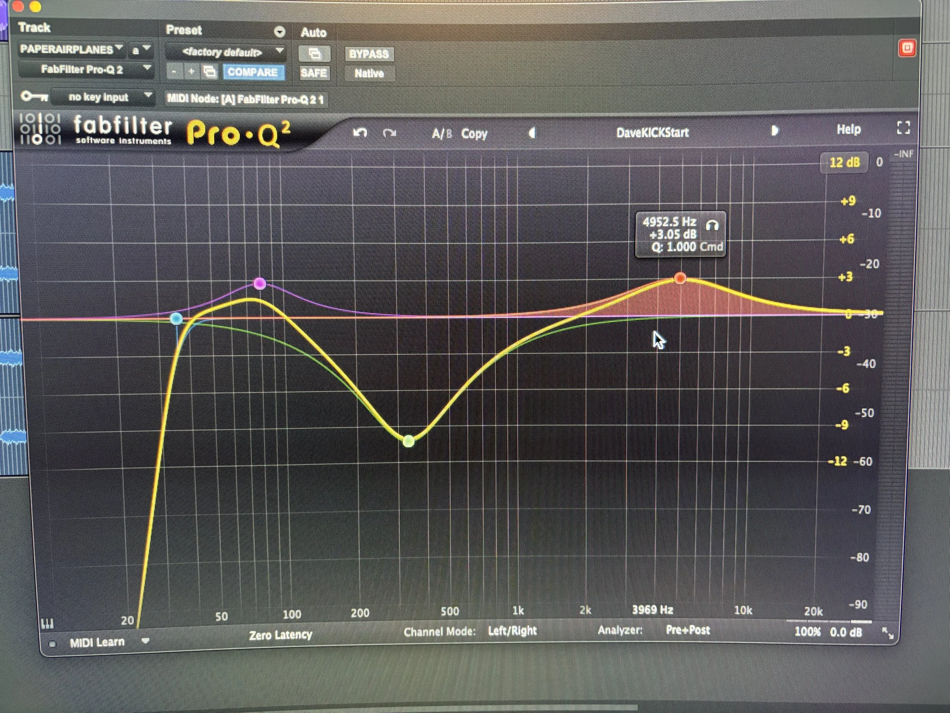Select the purple EQ band node

coord(260,283)
